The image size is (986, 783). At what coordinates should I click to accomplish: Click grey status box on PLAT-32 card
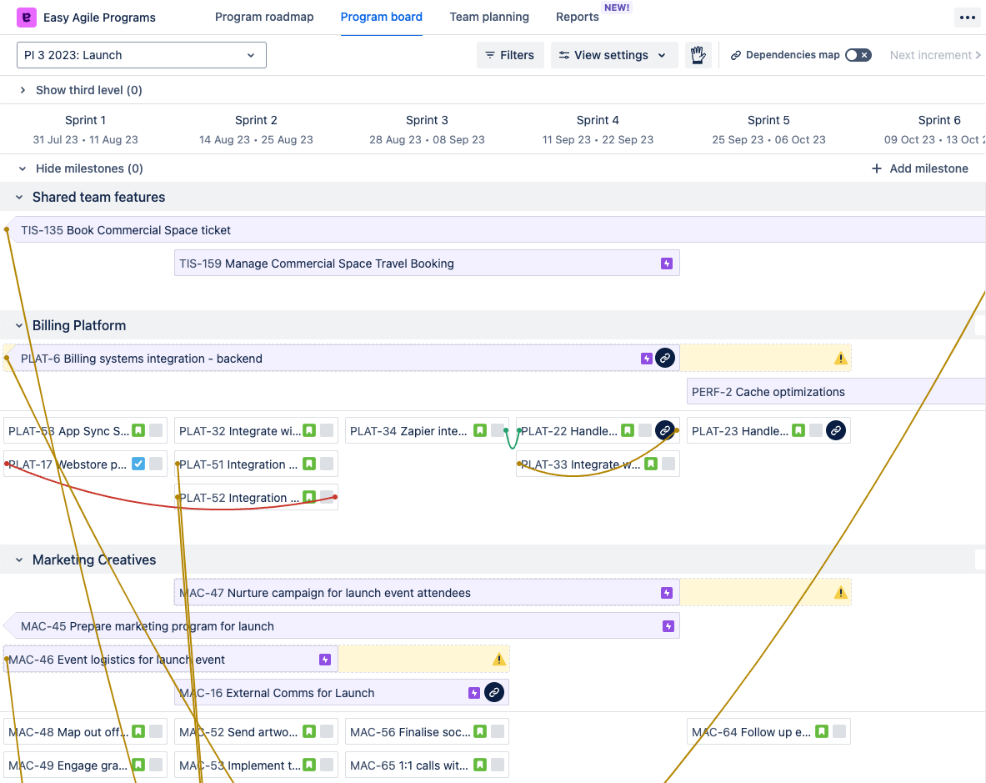click(x=327, y=431)
